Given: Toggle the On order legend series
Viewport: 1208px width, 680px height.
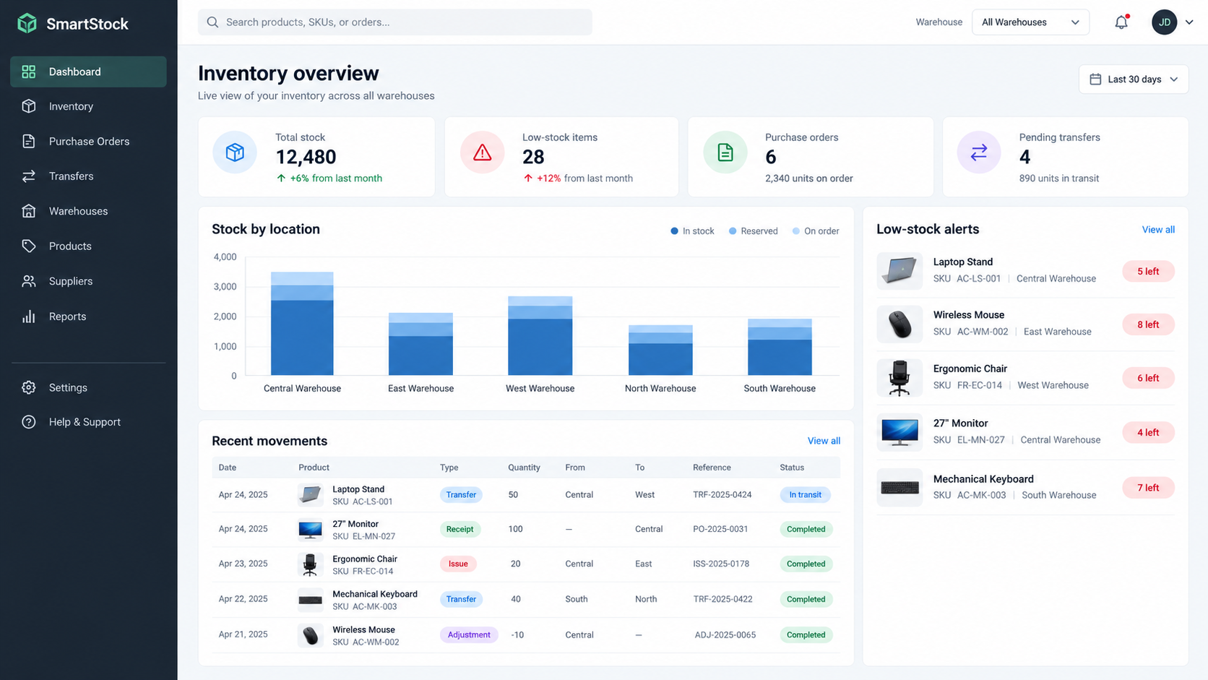Looking at the screenshot, I should (x=816, y=231).
